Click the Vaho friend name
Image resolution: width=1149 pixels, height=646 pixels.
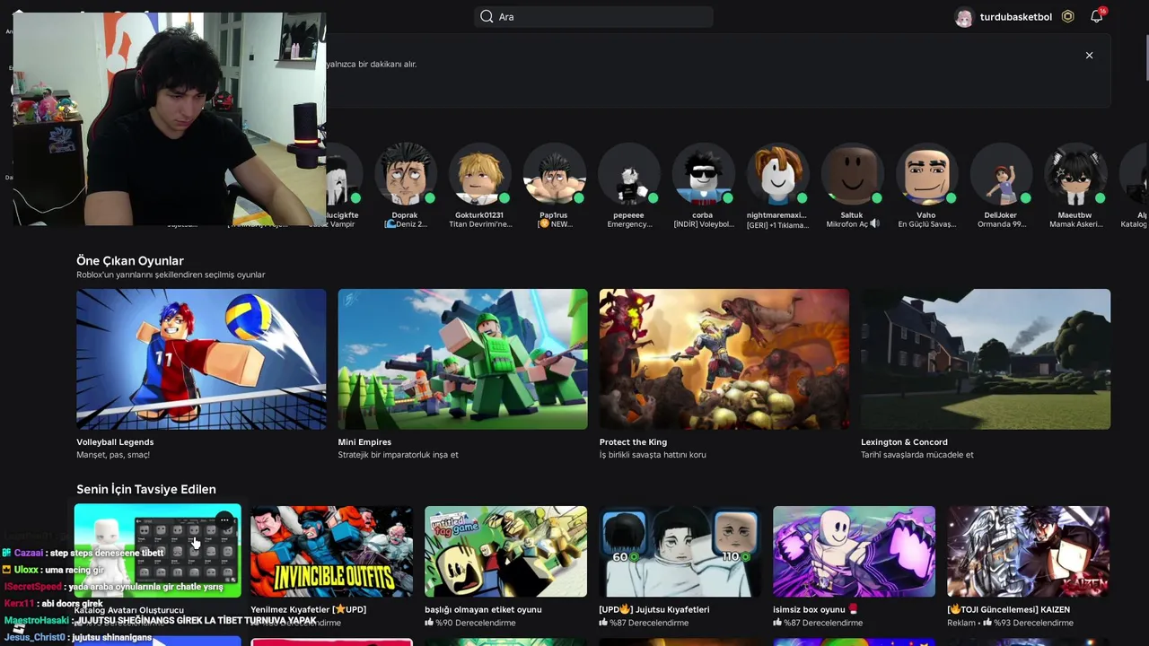926,215
